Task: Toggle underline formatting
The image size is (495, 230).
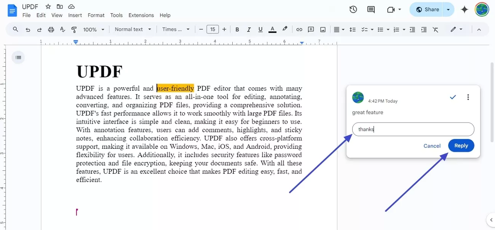Action: coord(260,29)
